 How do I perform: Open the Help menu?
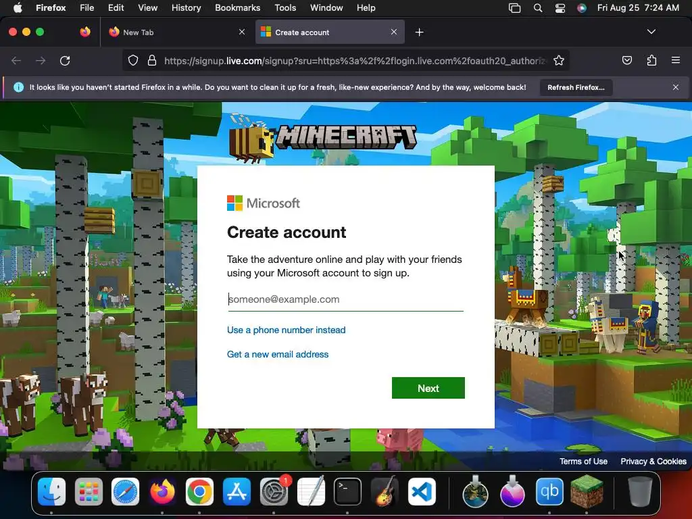[x=366, y=8]
